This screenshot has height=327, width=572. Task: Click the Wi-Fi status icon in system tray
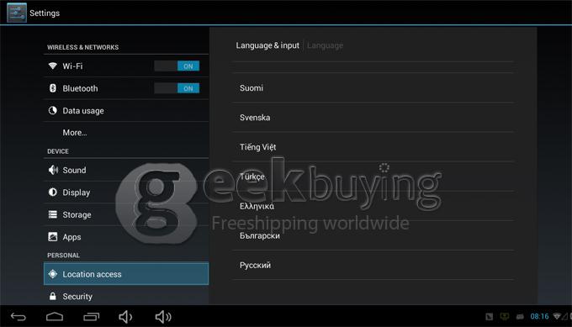[557, 316]
